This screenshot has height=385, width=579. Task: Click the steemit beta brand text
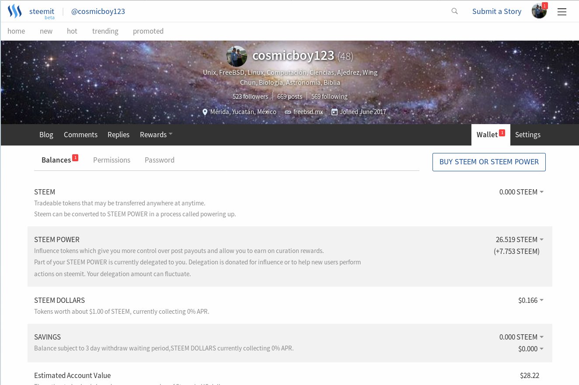click(42, 13)
